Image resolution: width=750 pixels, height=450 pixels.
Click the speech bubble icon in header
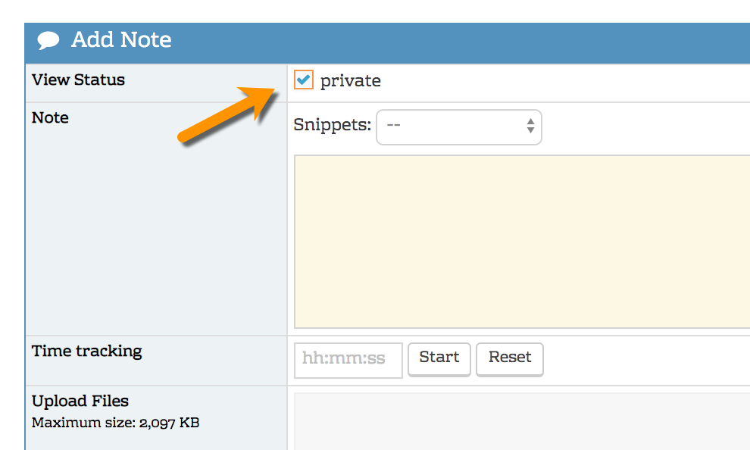coord(48,40)
